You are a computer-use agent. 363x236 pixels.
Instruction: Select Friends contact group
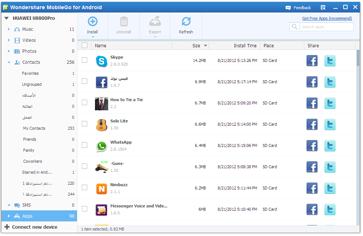pyautogui.click(x=29, y=139)
